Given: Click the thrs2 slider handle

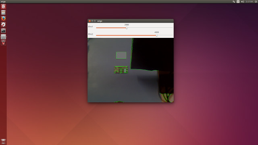Looking at the screenshot, I should 157,35.
